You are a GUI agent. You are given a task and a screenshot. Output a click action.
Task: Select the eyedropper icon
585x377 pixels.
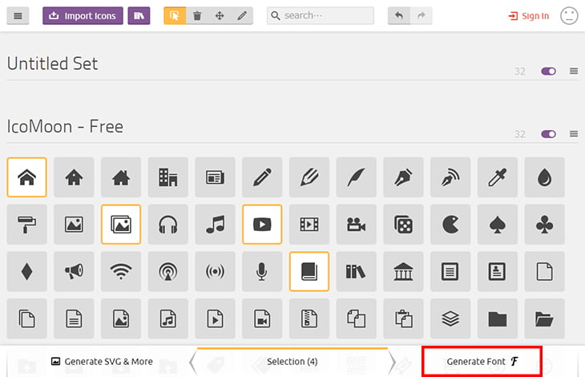coord(498,177)
